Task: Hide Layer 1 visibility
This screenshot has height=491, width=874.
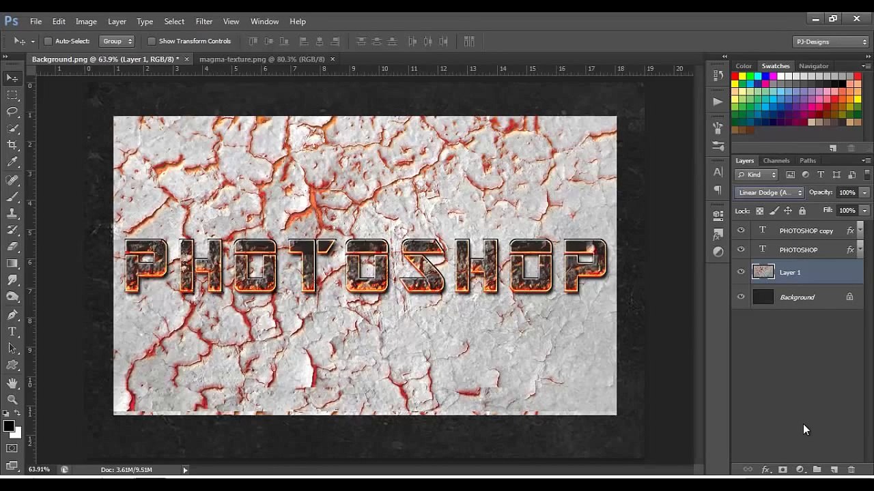Action: tap(741, 272)
